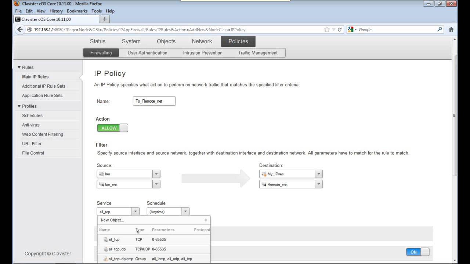
Task: Go to Main IP Rules
Action: 35,77
